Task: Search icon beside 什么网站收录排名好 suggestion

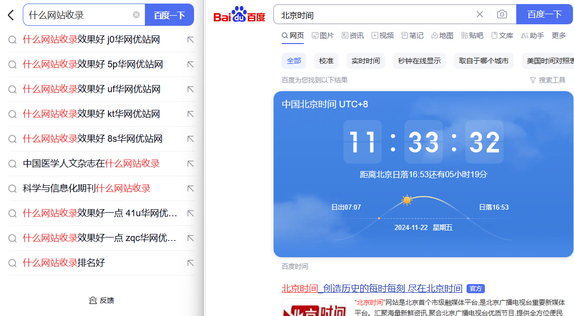Action: point(13,263)
